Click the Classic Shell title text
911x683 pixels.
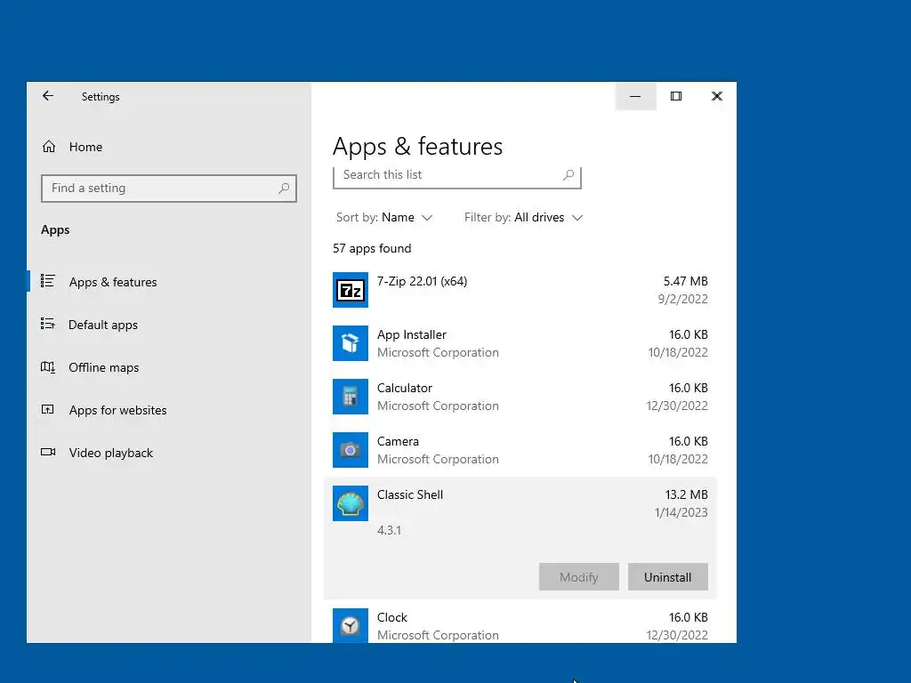pyautogui.click(x=409, y=494)
